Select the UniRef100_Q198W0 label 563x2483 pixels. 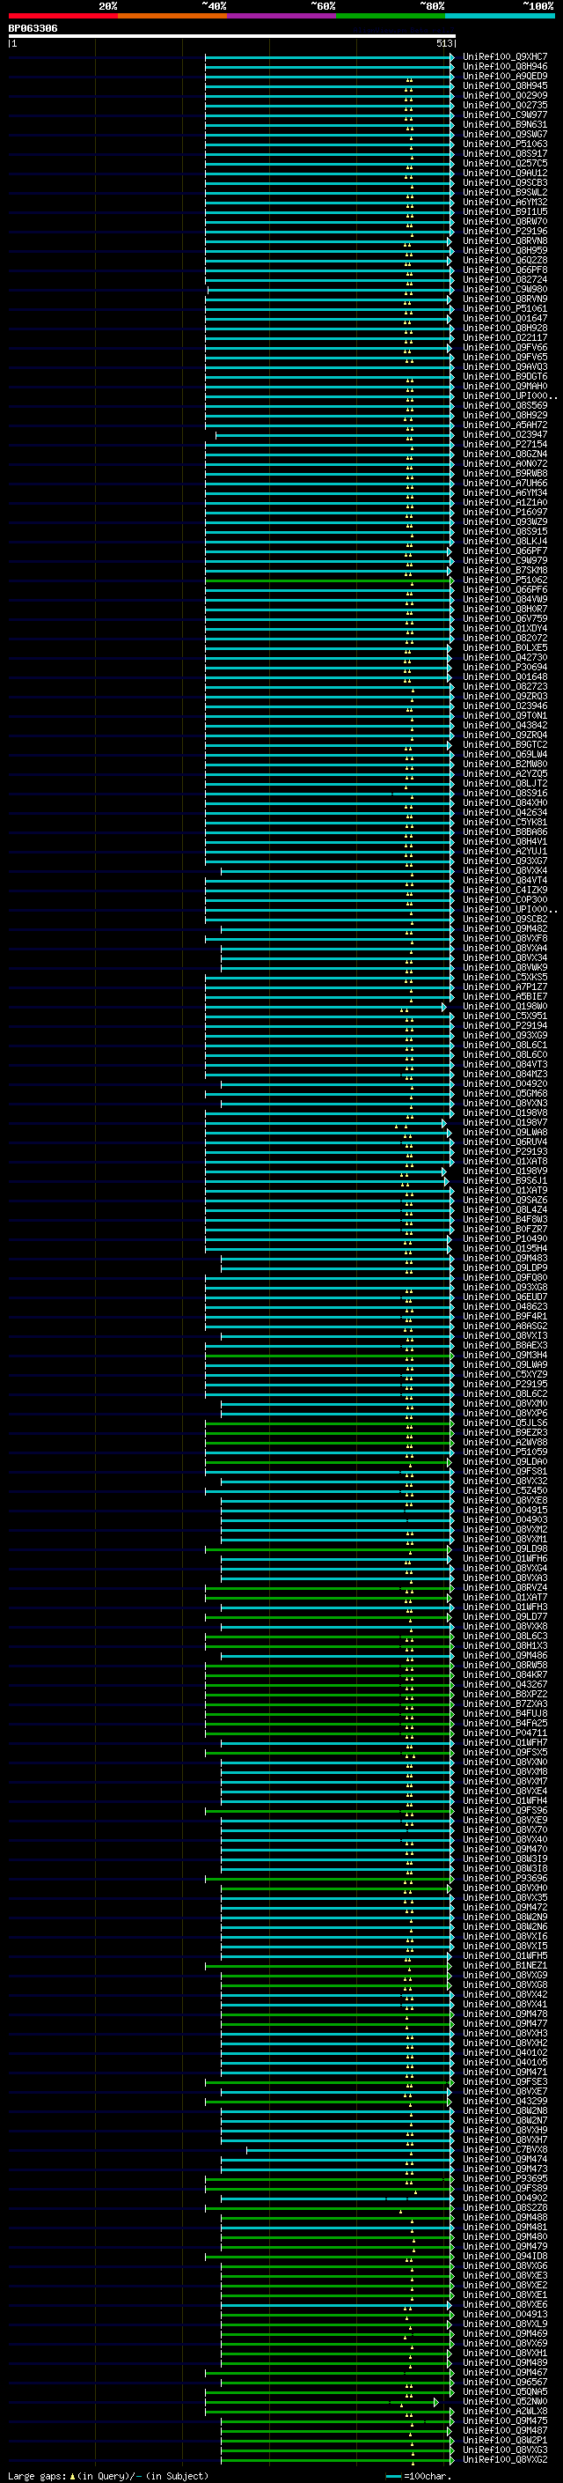(504, 1006)
